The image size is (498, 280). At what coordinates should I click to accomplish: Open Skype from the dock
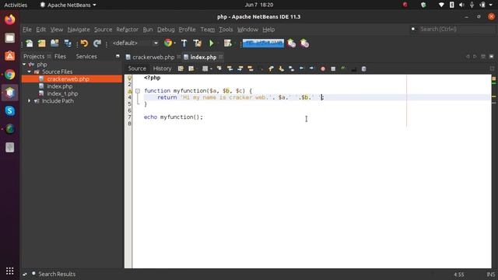tap(10, 110)
